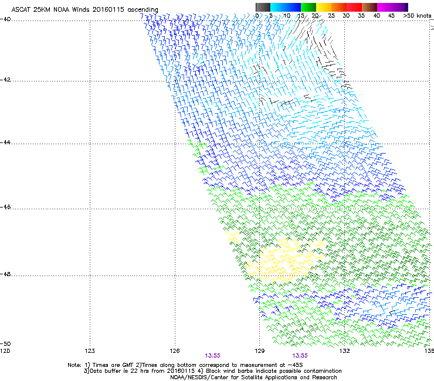
Task: Click the brown 35-40 knots legend swatch
Action: pos(369,7)
